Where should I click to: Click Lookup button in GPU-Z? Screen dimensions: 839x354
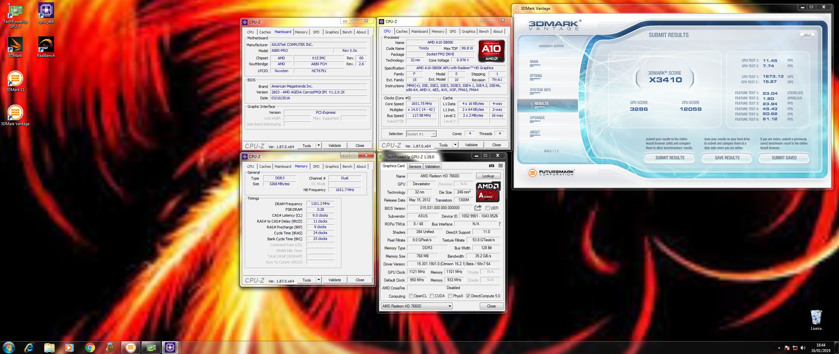pyautogui.click(x=488, y=176)
